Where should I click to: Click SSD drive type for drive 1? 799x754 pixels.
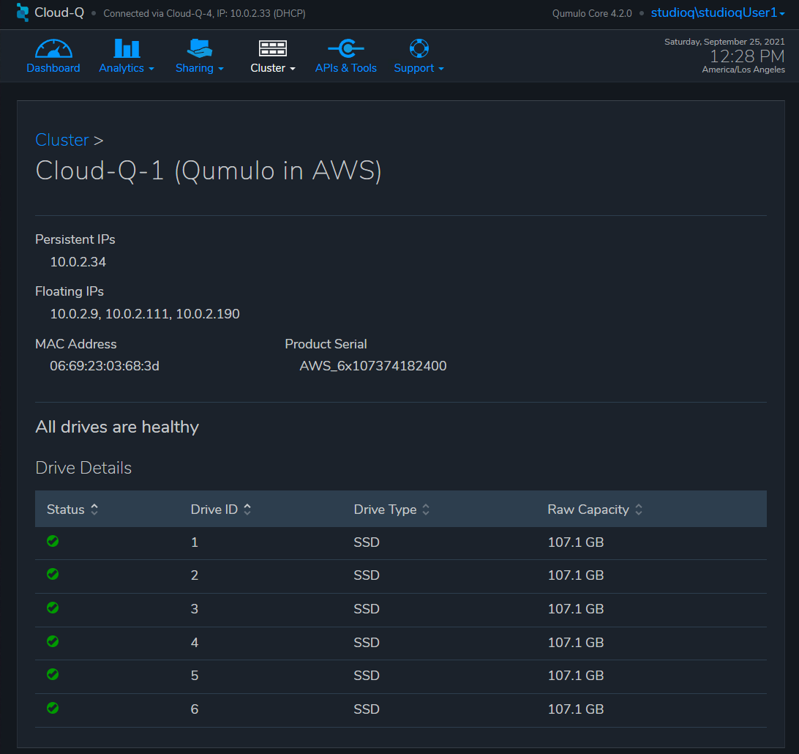pyautogui.click(x=367, y=542)
